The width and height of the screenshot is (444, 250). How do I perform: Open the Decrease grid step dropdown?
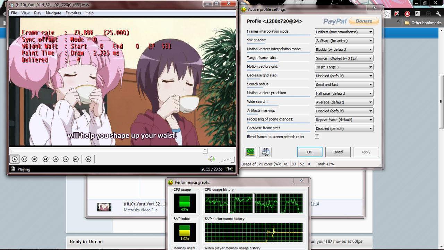[x=344, y=76]
